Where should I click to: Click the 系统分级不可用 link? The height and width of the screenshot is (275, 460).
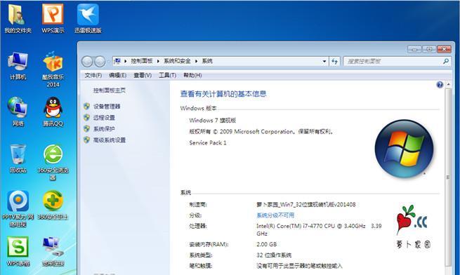pos(275,215)
